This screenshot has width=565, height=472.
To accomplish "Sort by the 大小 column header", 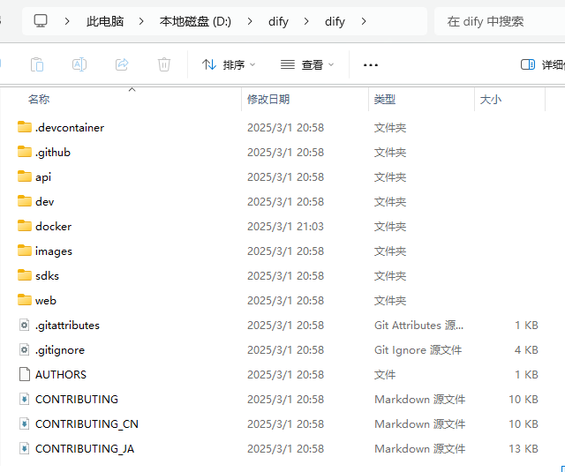I will [491, 99].
